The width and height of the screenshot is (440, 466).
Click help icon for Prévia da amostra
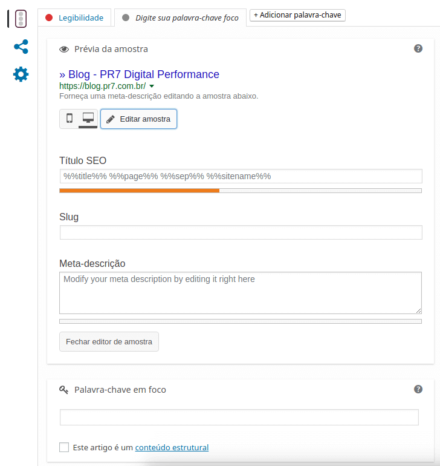coord(418,48)
